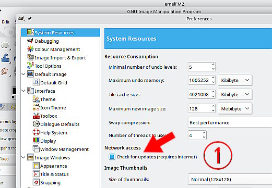
Task: Collapse the Image Windows tree branch
Action: pyautogui.click(x=23, y=157)
